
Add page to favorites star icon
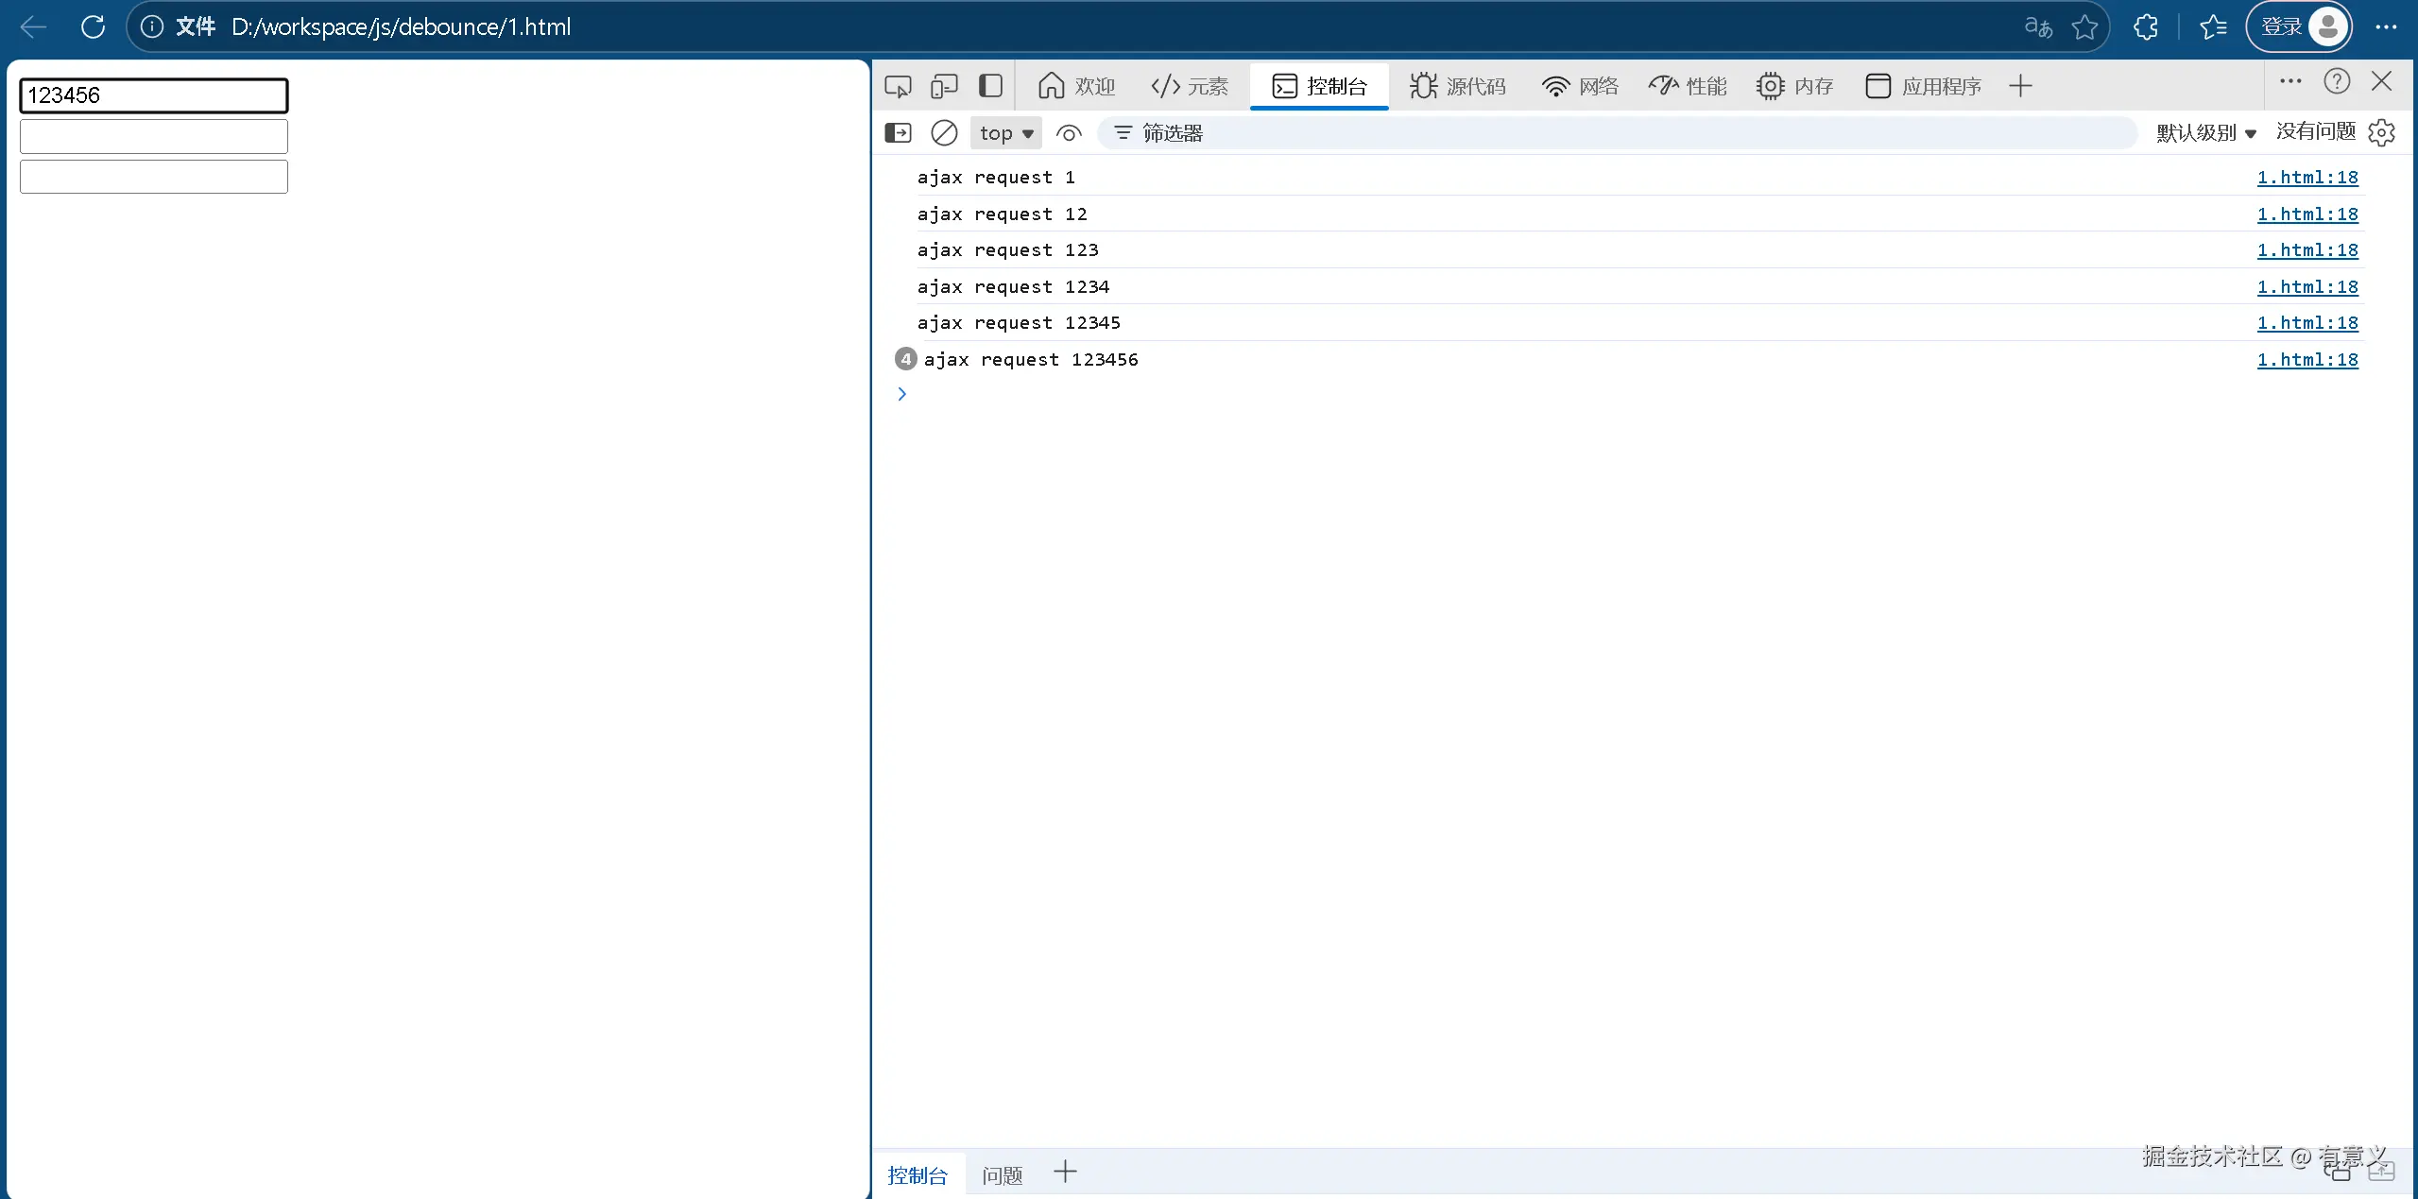2084,27
